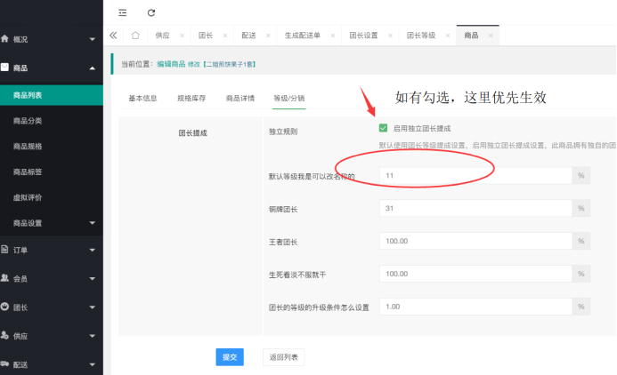The width and height of the screenshot is (617, 375).
Task: Click the home icon in tab bar
Action: click(134, 36)
